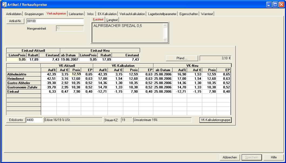Show the Warntext tab
Viewport: 286px width, 163px height.
click(207, 14)
